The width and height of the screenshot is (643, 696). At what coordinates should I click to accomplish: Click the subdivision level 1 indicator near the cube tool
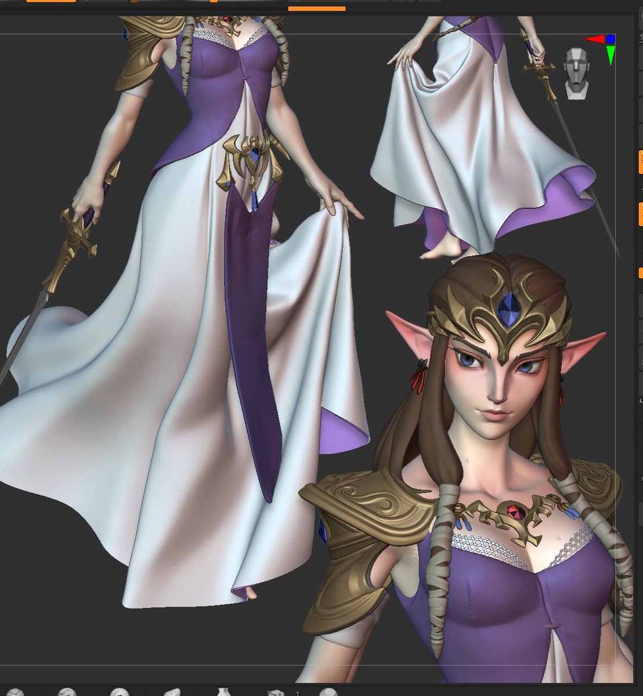point(298,690)
